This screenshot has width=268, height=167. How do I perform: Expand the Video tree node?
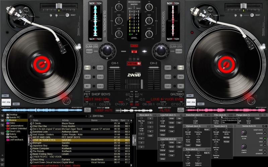[6, 123]
